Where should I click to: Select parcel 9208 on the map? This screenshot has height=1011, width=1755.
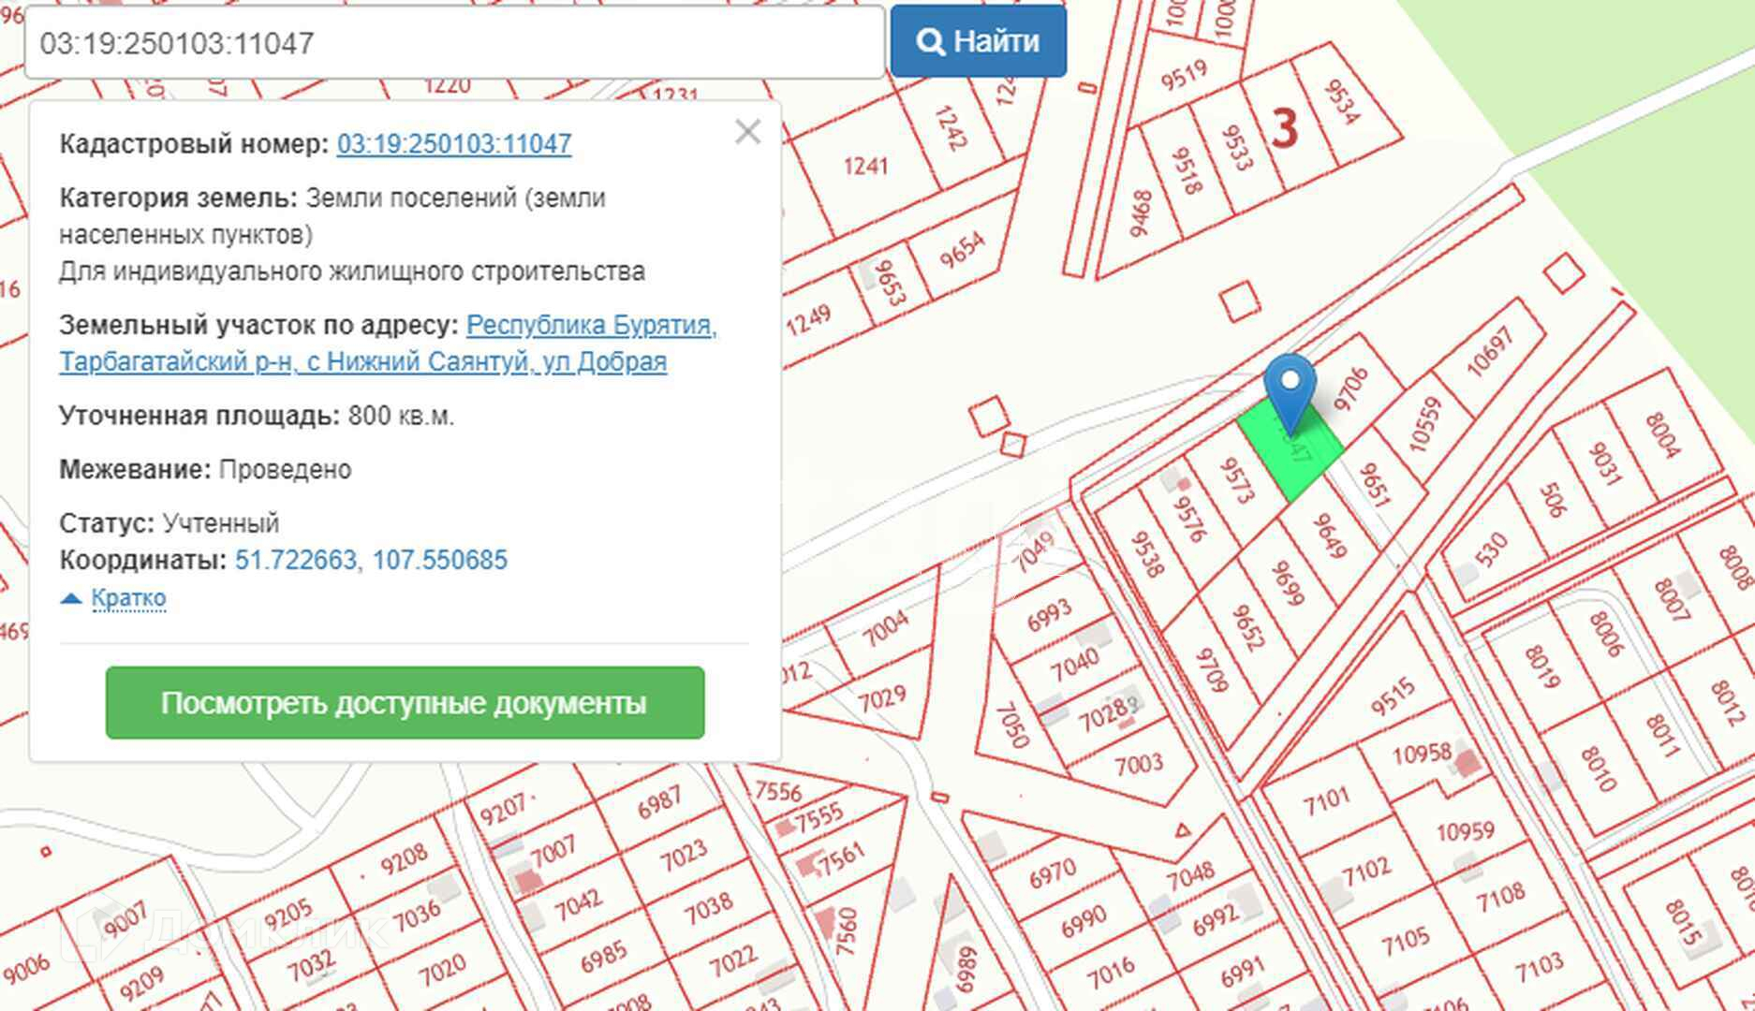pos(404,859)
